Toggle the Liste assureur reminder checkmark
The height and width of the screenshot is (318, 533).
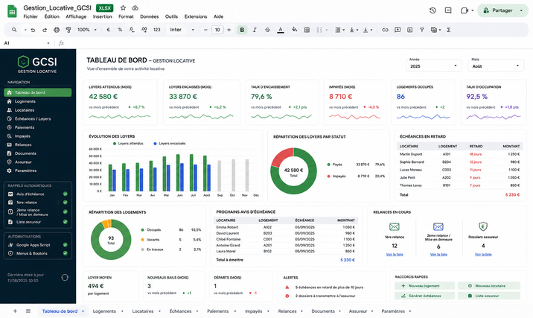[x=65, y=222]
